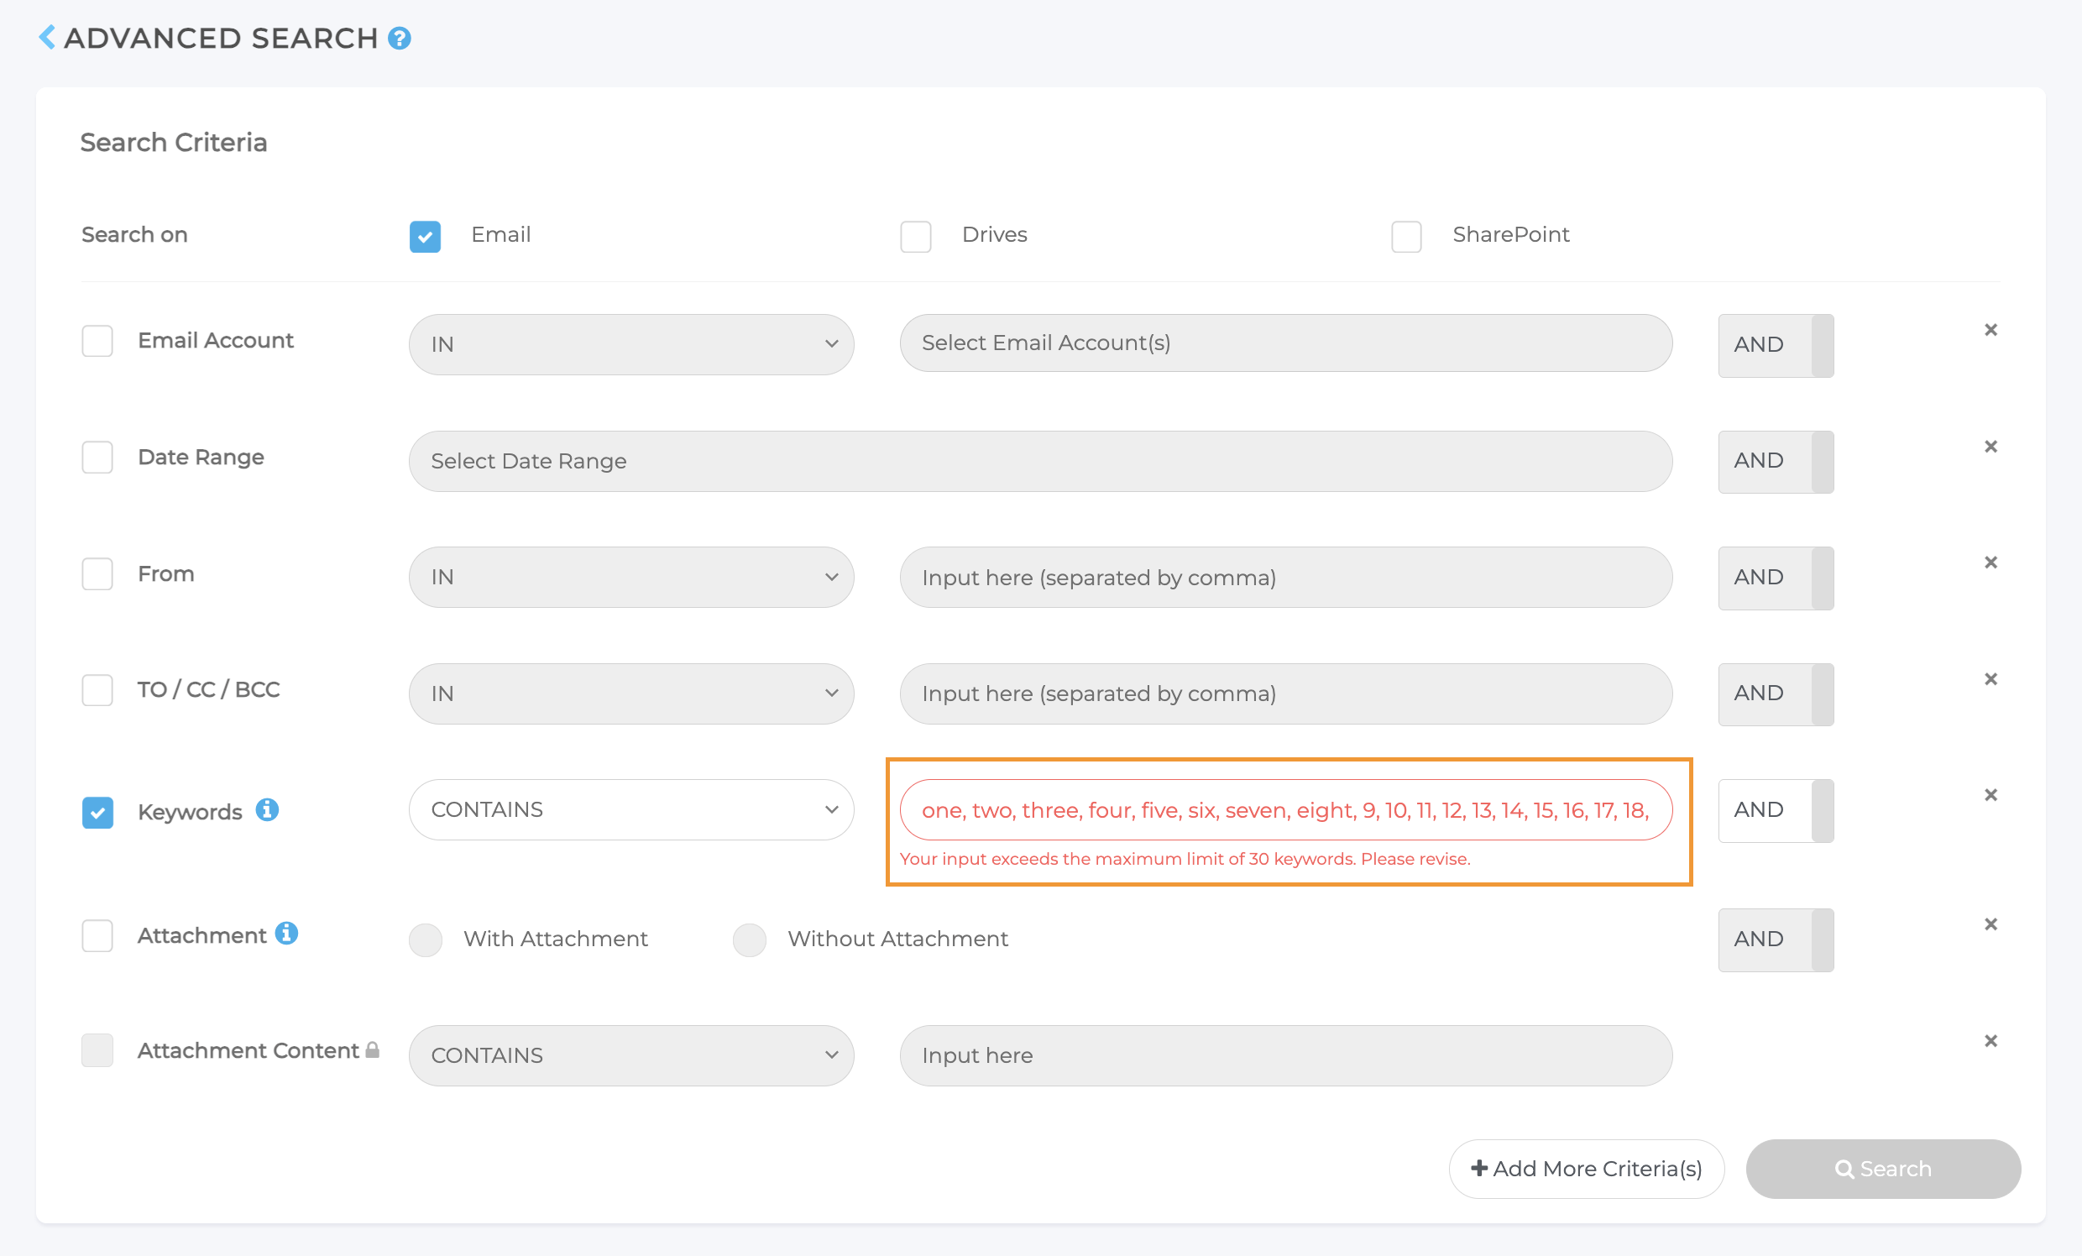Click the Keywords info icon
Image resolution: width=2082 pixels, height=1256 pixels.
267,809
